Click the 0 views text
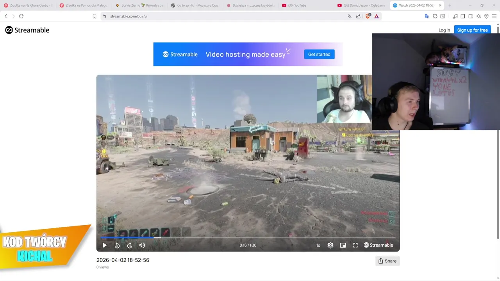This screenshot has height=281, width=500. (x=103, y=267)
